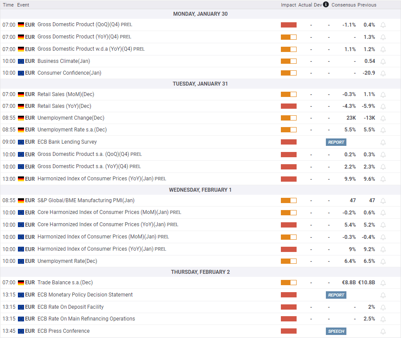The image size is (401, 338).
Task: Click the Previous column header
Action: [x=367, y=5]
